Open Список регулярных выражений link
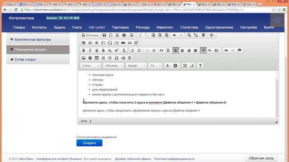This screenshot has width=289, height=162. [97, 137]
